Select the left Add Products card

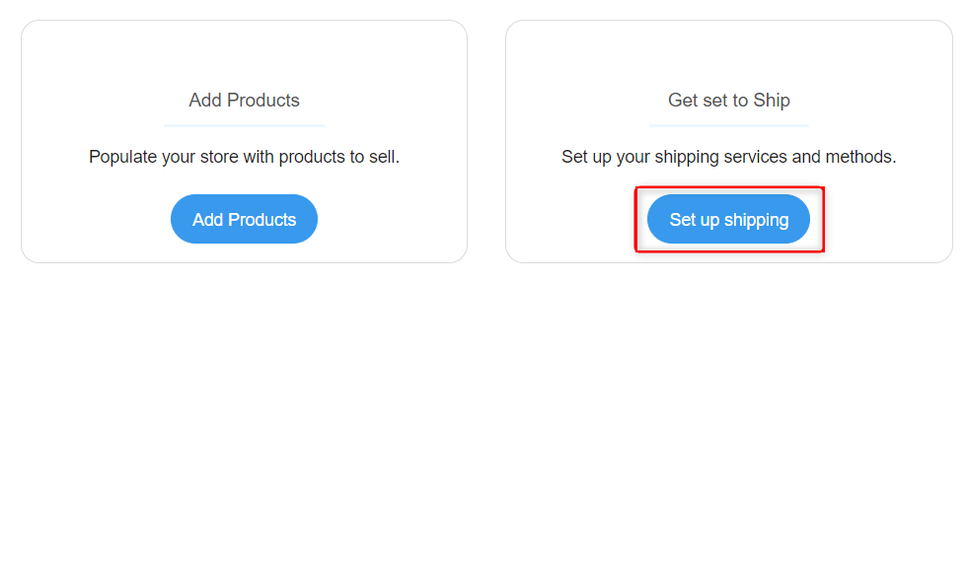(x=244, y=141)
